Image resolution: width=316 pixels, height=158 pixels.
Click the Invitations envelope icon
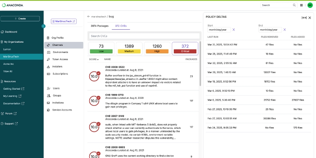point(48,103)
